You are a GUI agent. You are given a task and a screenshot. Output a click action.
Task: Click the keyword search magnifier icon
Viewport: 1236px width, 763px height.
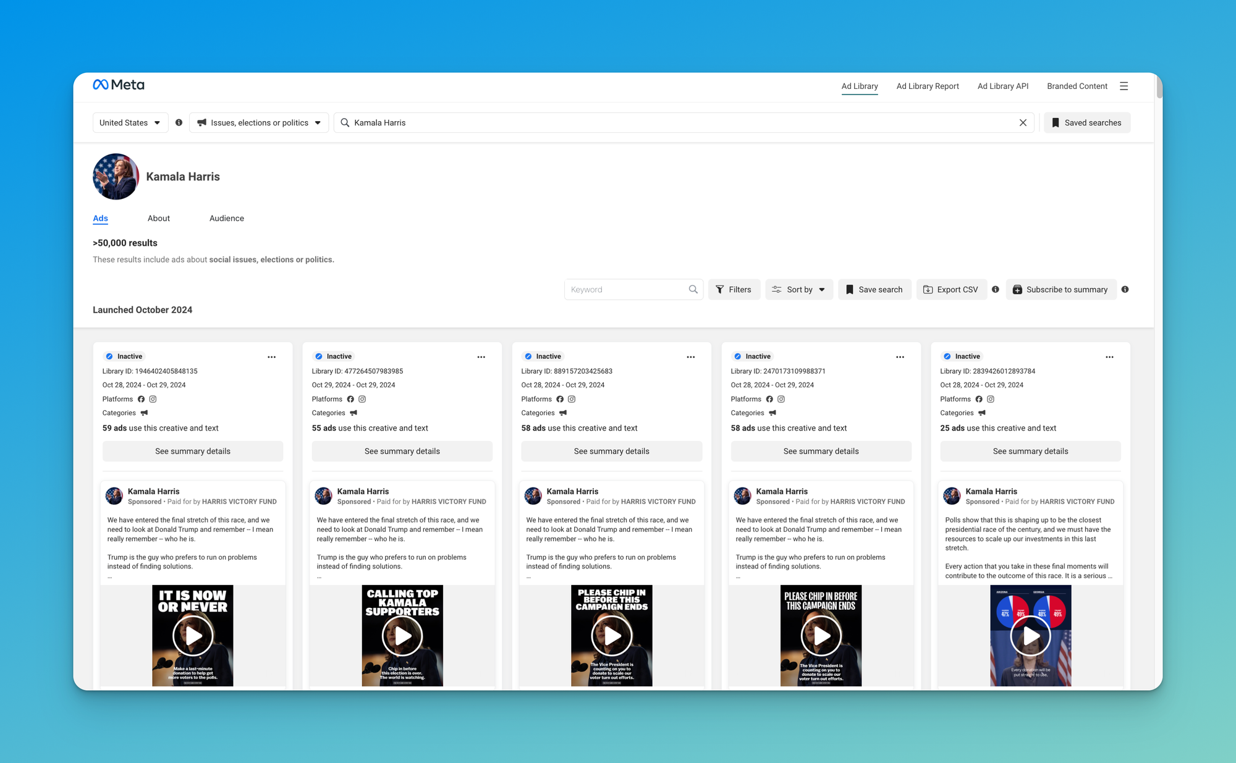click(693, 290)
